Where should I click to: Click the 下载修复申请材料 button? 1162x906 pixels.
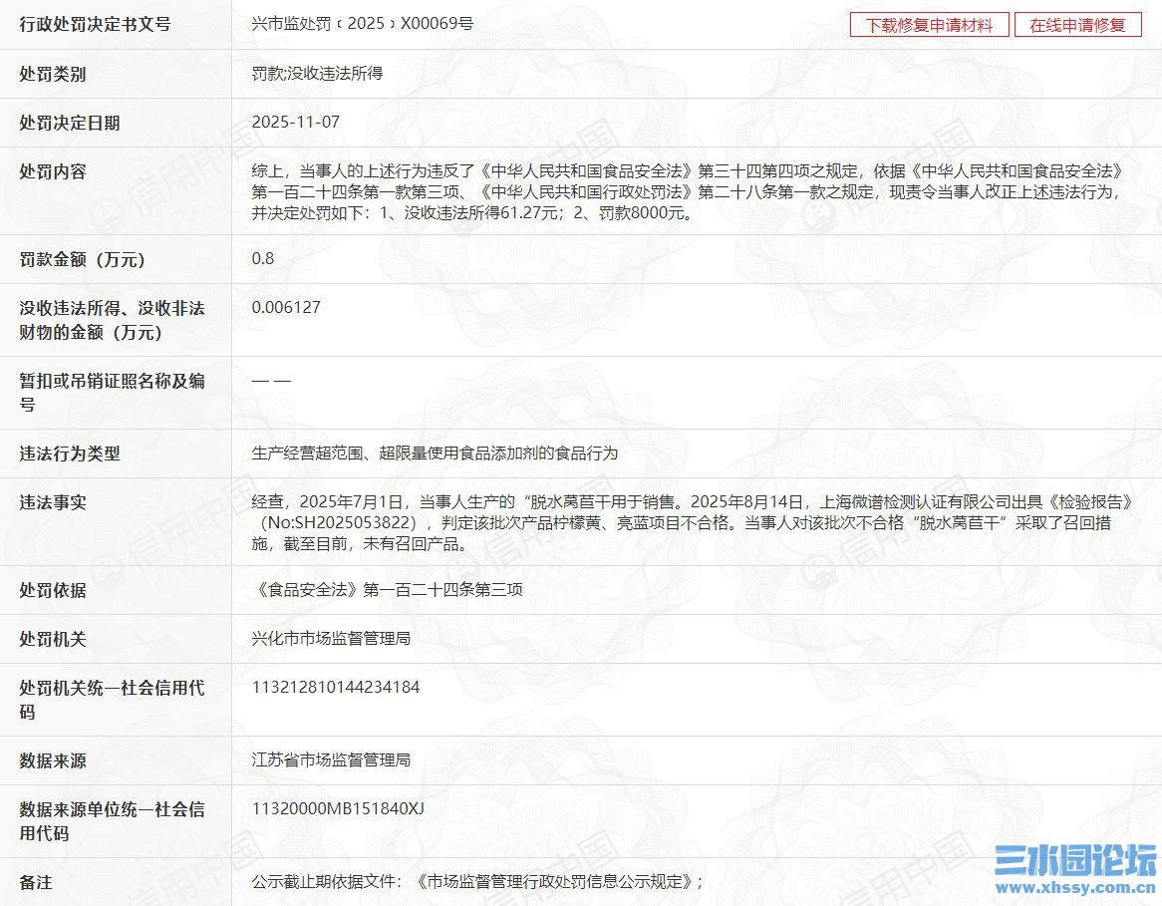click(x=930, y=25)
